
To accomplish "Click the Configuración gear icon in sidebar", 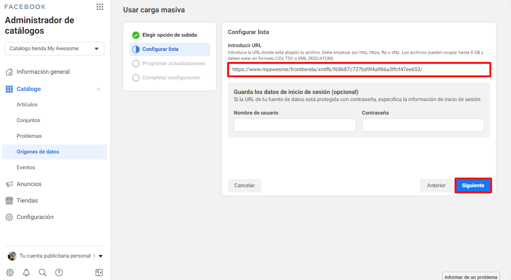I will click(9, 217).
